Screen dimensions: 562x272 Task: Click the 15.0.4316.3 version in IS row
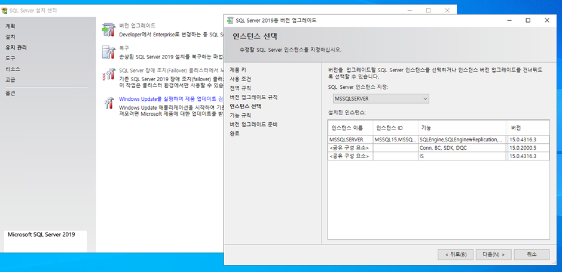coord(529,156)
